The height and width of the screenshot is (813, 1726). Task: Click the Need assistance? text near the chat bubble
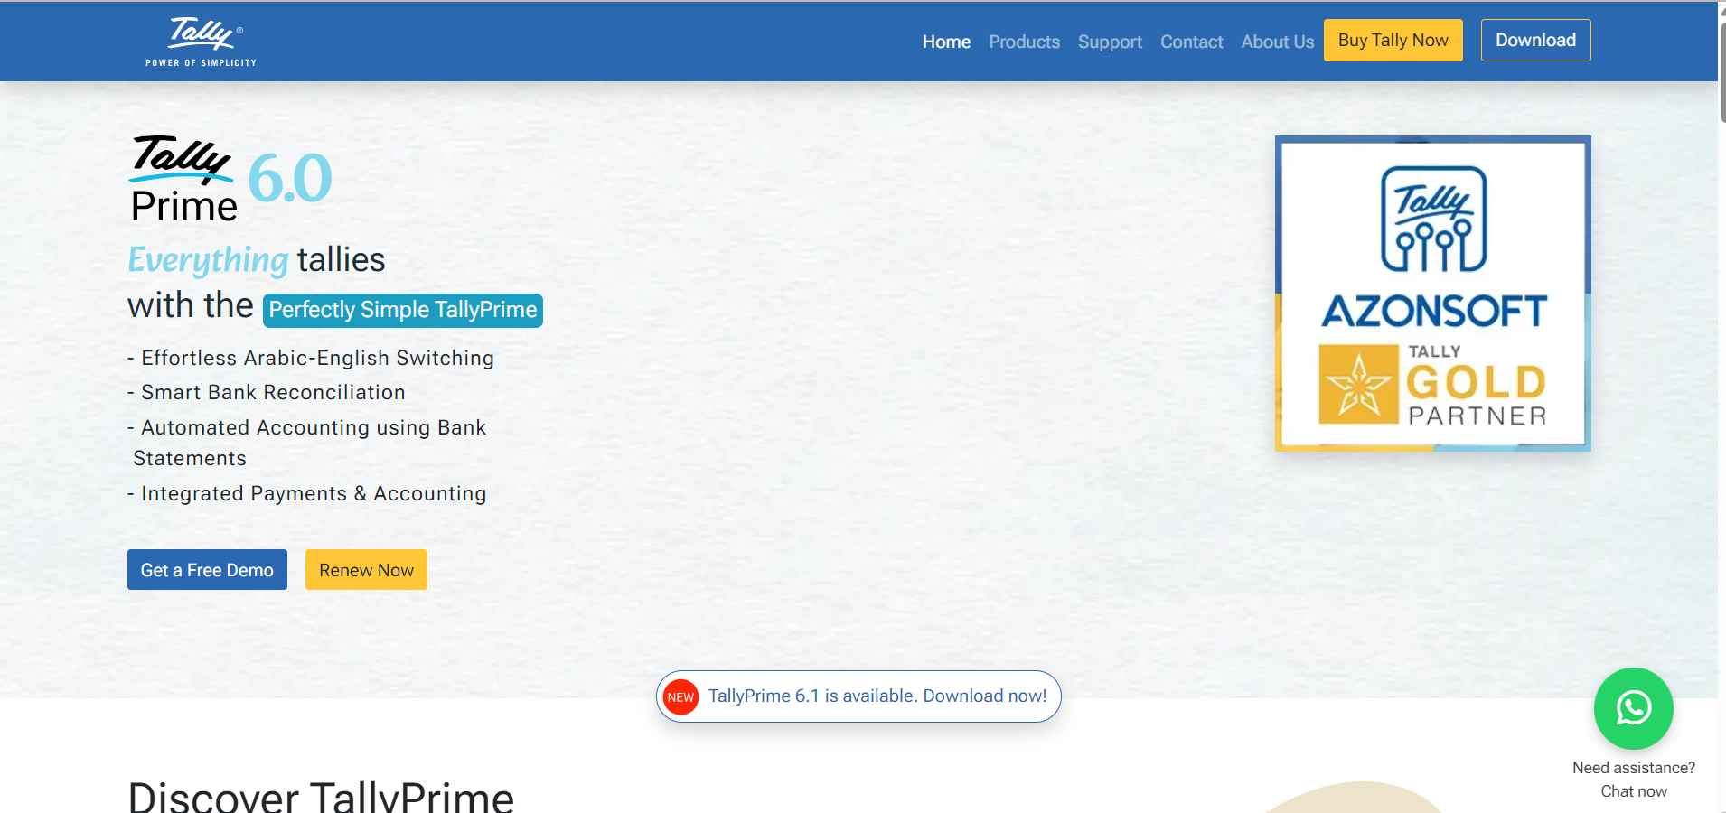pyautogui.click(x=1632, y=767)
